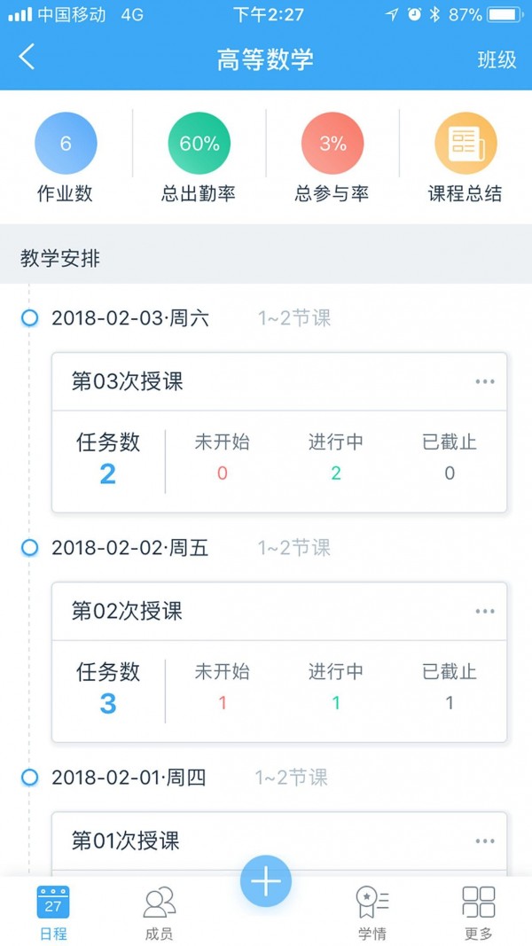Viewport: 532px width, 946px height.
Task: Expand the 第01次授课 options menu
Action: pyautogui.click(x=485, y=840)
